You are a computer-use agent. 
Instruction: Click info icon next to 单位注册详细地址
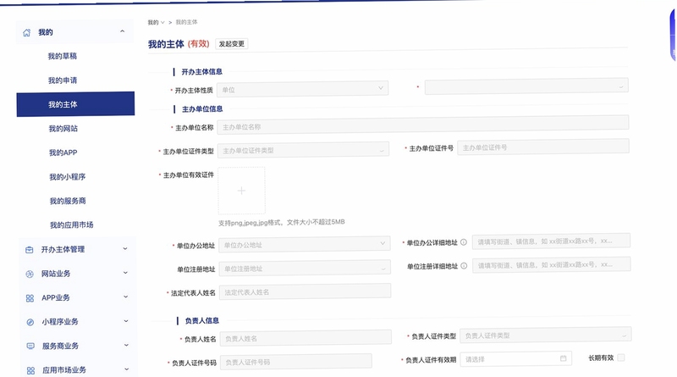pyautogui.click(x=464, y=266)
